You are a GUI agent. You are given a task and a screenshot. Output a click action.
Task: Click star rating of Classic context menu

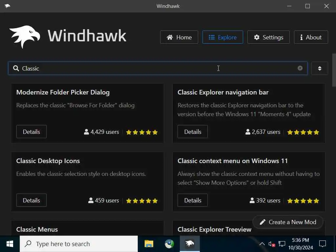[x=303, y=200]
